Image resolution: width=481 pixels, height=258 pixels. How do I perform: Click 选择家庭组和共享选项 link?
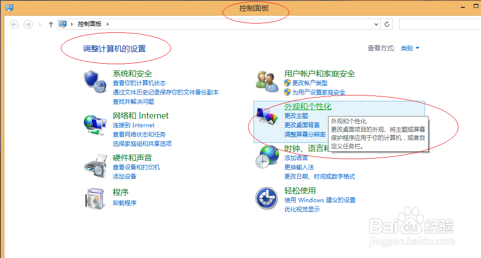tap(142, 143)
